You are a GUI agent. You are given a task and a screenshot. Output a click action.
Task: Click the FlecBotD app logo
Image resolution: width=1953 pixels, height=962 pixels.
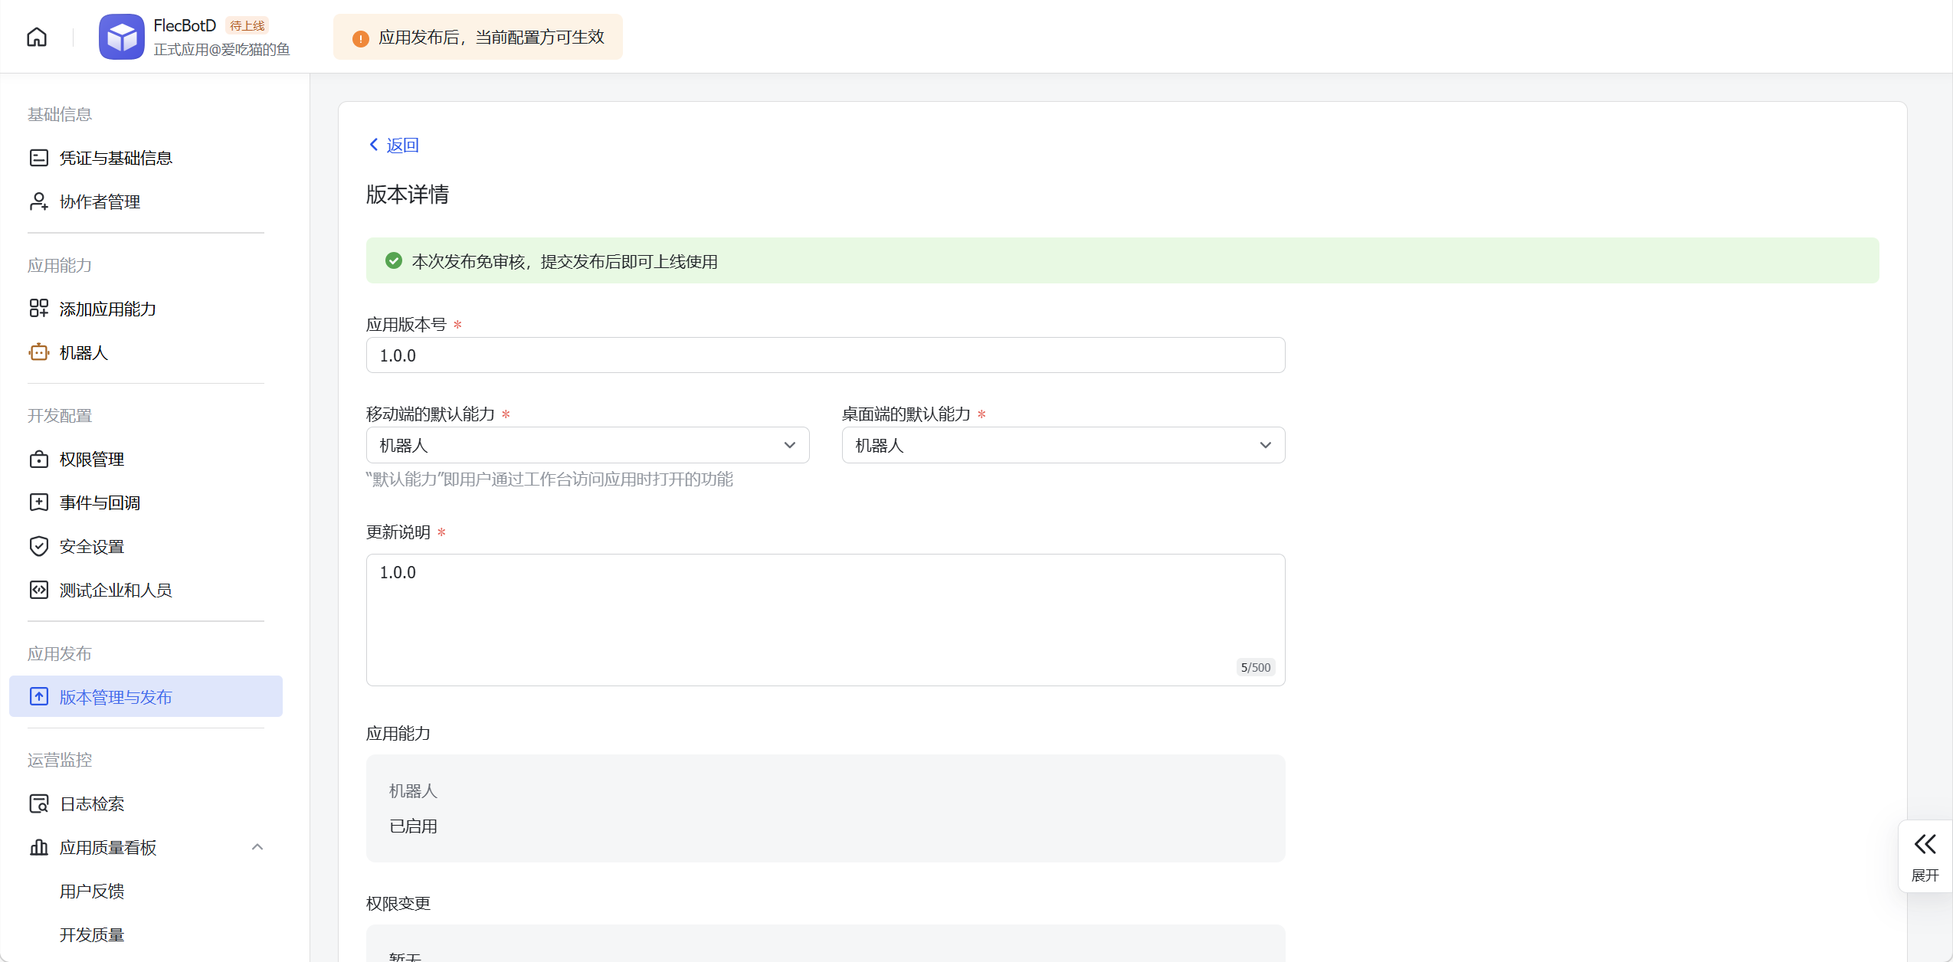click(122, 37)
